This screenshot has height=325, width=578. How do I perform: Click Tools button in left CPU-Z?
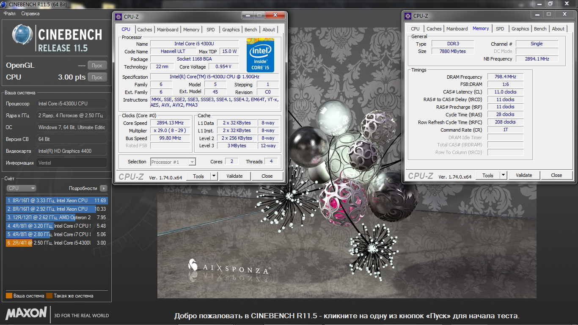tap(198, 176)
